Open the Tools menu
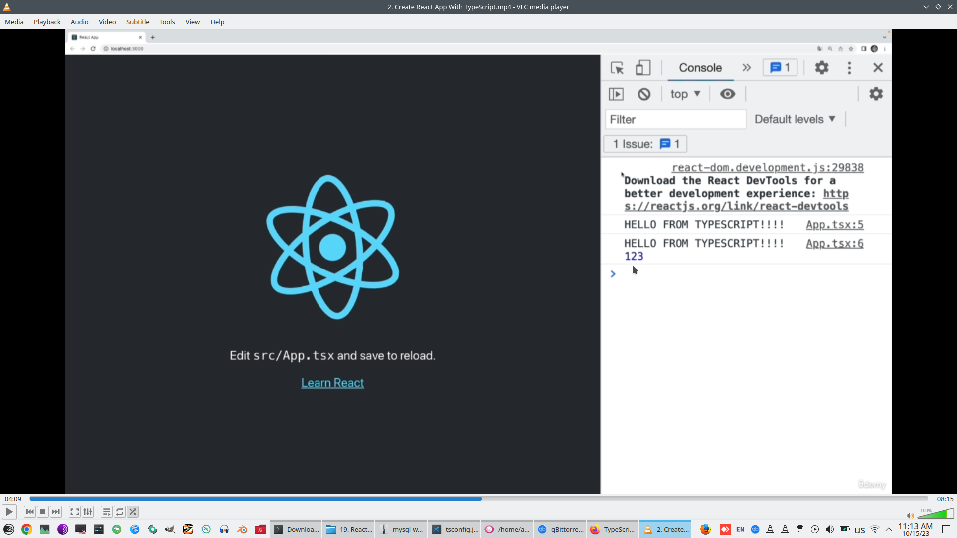The image size is (957, 538). pos(167,22)
